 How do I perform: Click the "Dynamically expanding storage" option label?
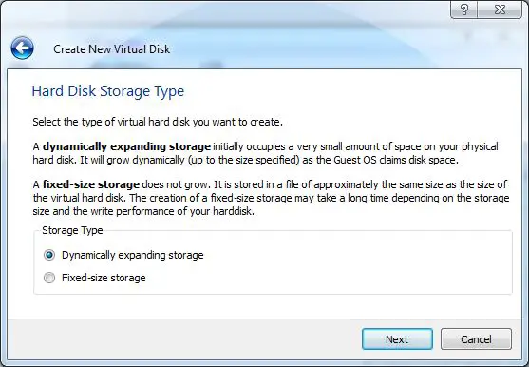(x=133, y=255)
